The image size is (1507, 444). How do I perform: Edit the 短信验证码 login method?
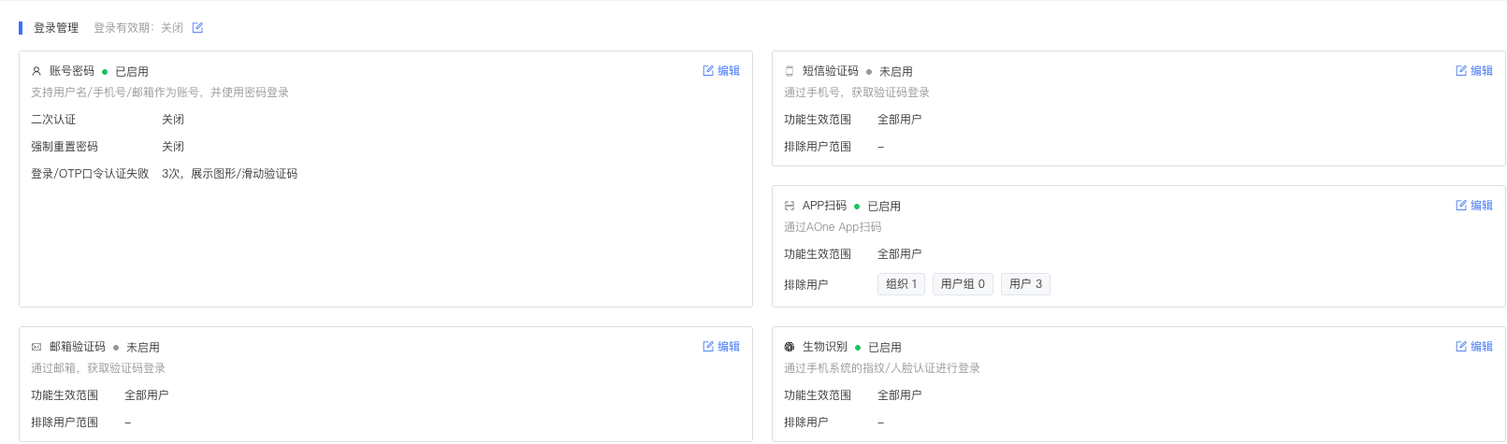(1474, 71)
